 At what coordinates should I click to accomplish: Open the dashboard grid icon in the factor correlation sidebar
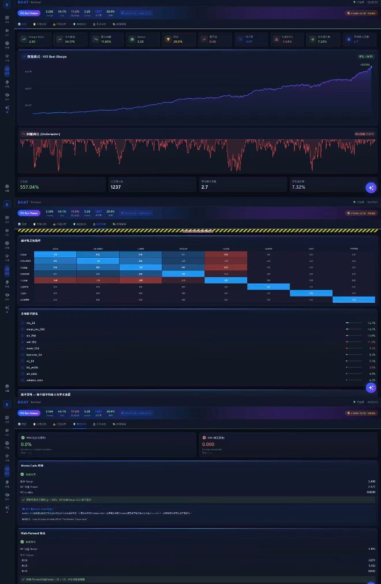coord(7,218)
